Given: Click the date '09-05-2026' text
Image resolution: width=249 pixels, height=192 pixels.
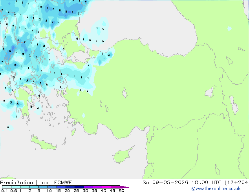Looking at the screenshot, I should (x=170, y=183).
